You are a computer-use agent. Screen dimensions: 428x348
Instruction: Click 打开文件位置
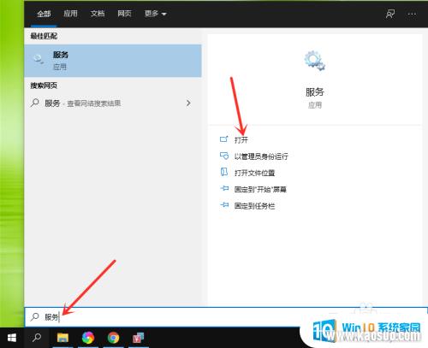[254, 173]
